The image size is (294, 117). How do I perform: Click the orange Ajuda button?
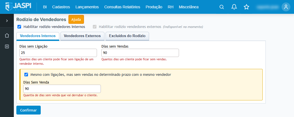click(76, 19)
